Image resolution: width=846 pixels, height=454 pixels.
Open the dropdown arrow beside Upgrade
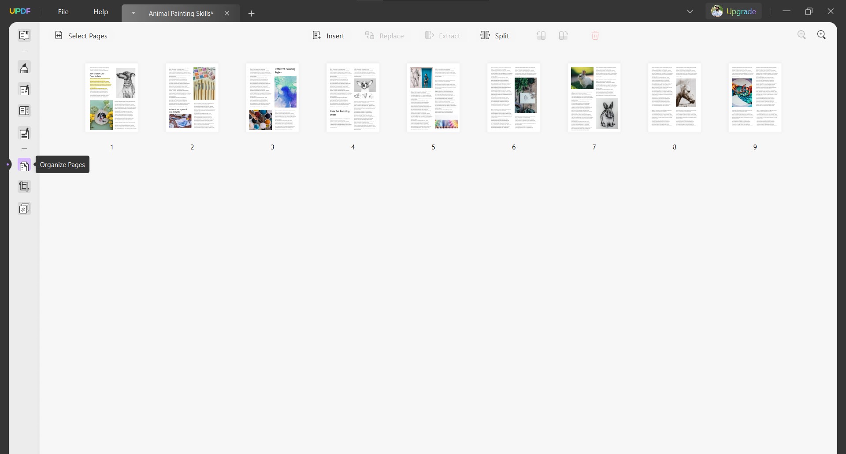click(690, 11)
